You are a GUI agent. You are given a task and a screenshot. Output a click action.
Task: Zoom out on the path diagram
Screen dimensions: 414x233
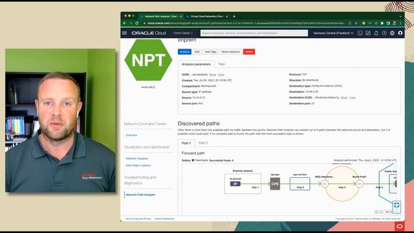tap(381, 212)
